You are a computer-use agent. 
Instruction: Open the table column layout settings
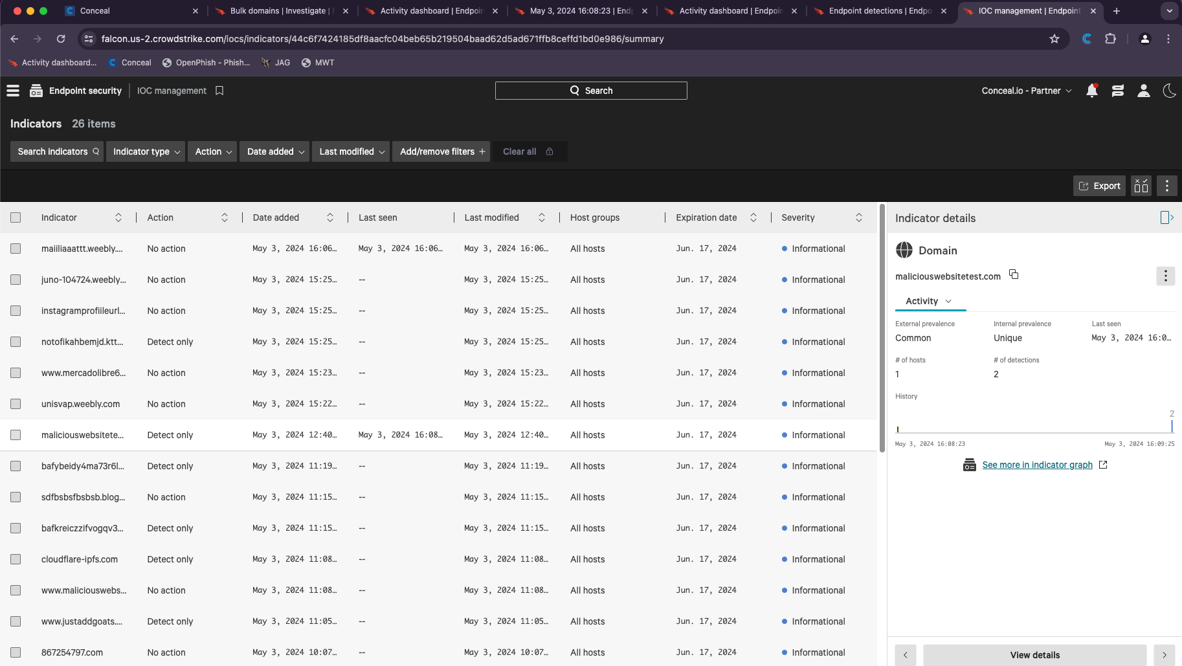click(x=1141, y=186)
